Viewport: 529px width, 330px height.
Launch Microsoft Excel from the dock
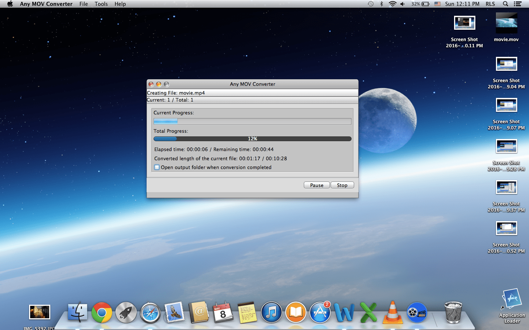pyautogui.click(x=368, y=312)
